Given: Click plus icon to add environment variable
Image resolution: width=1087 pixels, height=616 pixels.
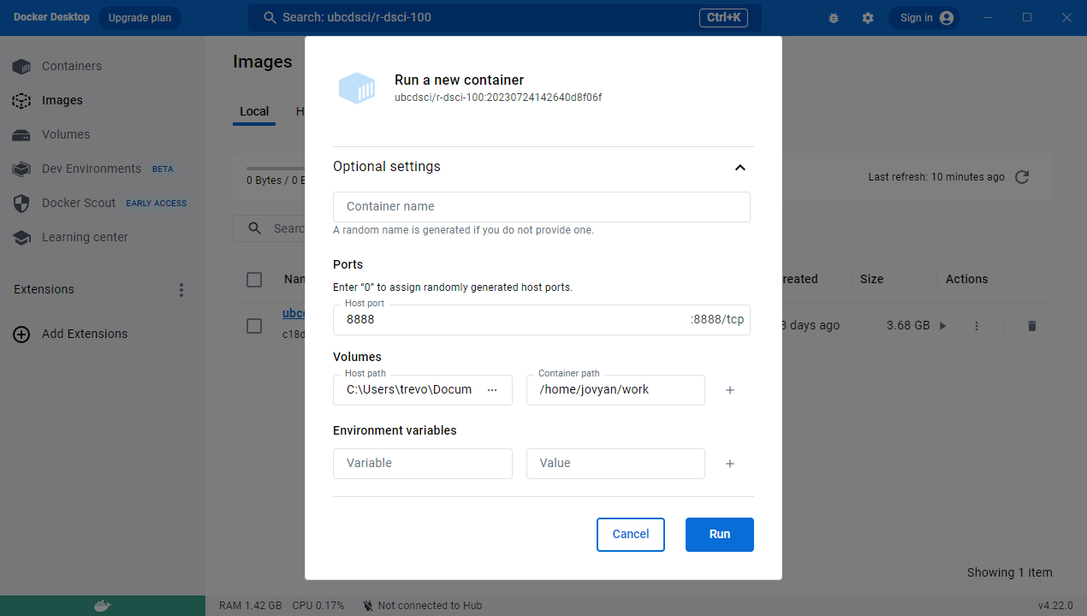Looking at the screenshot, I should click(730, 464).
